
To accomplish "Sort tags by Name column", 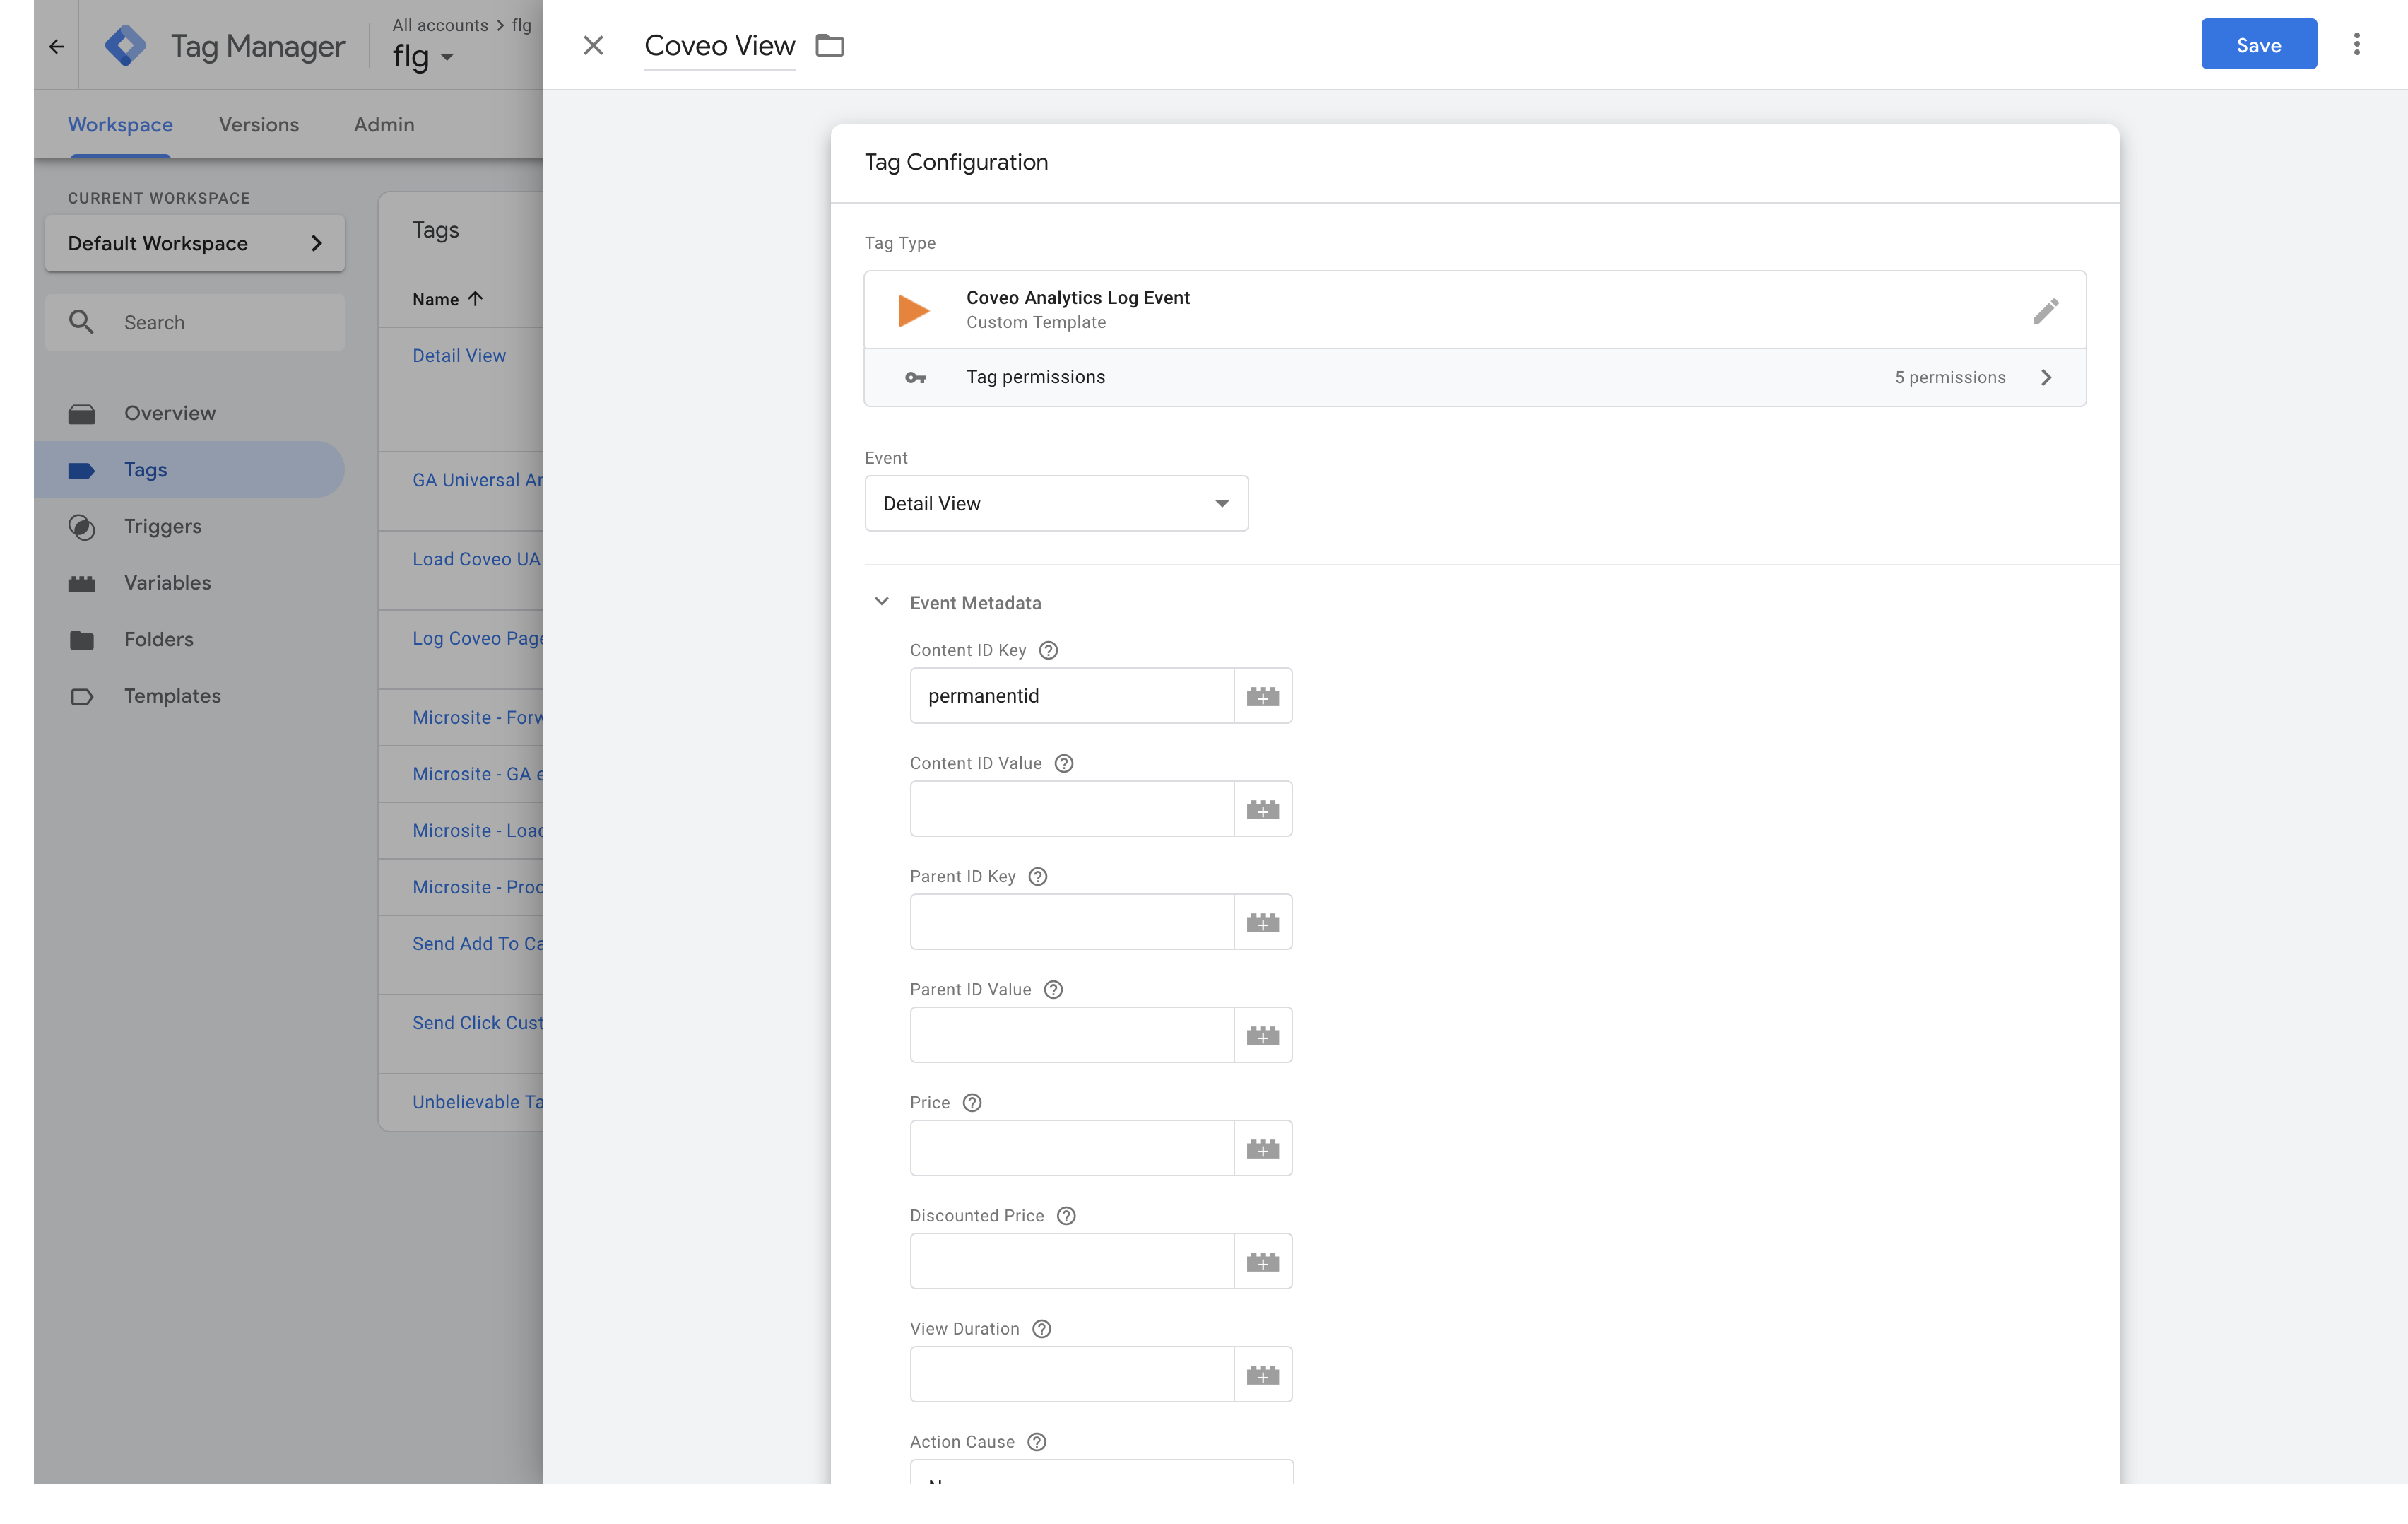I will [447, 299].
